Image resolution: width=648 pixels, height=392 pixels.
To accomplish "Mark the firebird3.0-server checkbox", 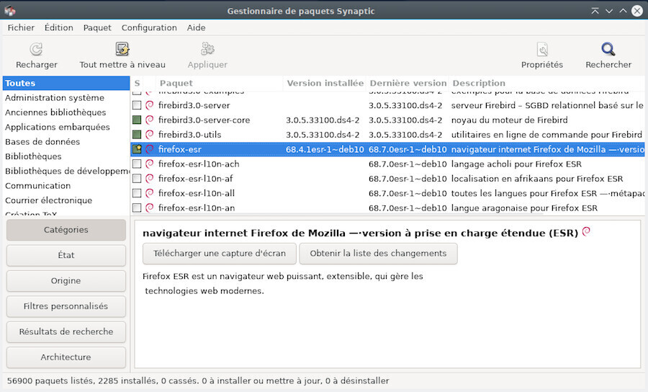I will (x=137, y=105).
